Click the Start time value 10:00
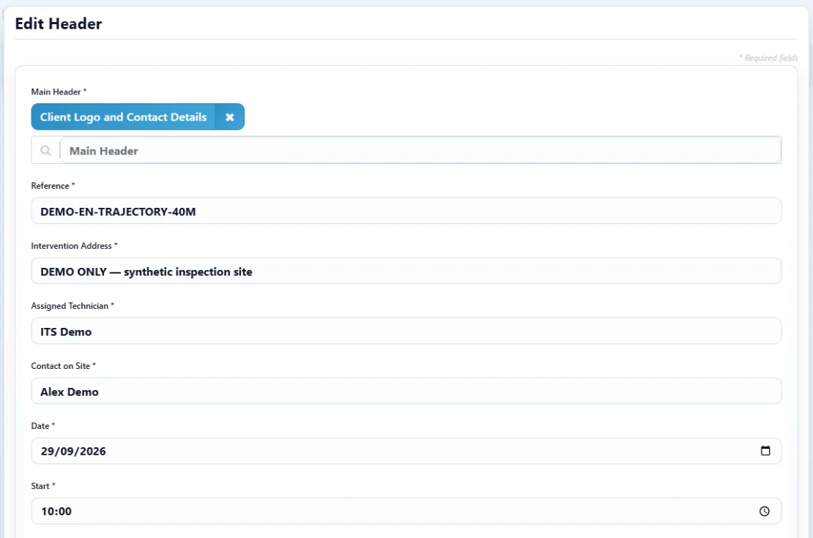Screen dimensions: 813x538 click(56, 511)
